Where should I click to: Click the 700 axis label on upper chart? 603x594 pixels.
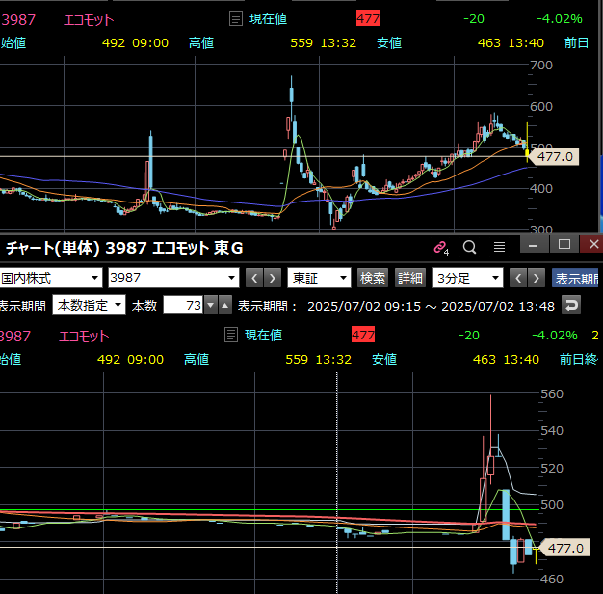pyautogui.click(x=541, y=65)
